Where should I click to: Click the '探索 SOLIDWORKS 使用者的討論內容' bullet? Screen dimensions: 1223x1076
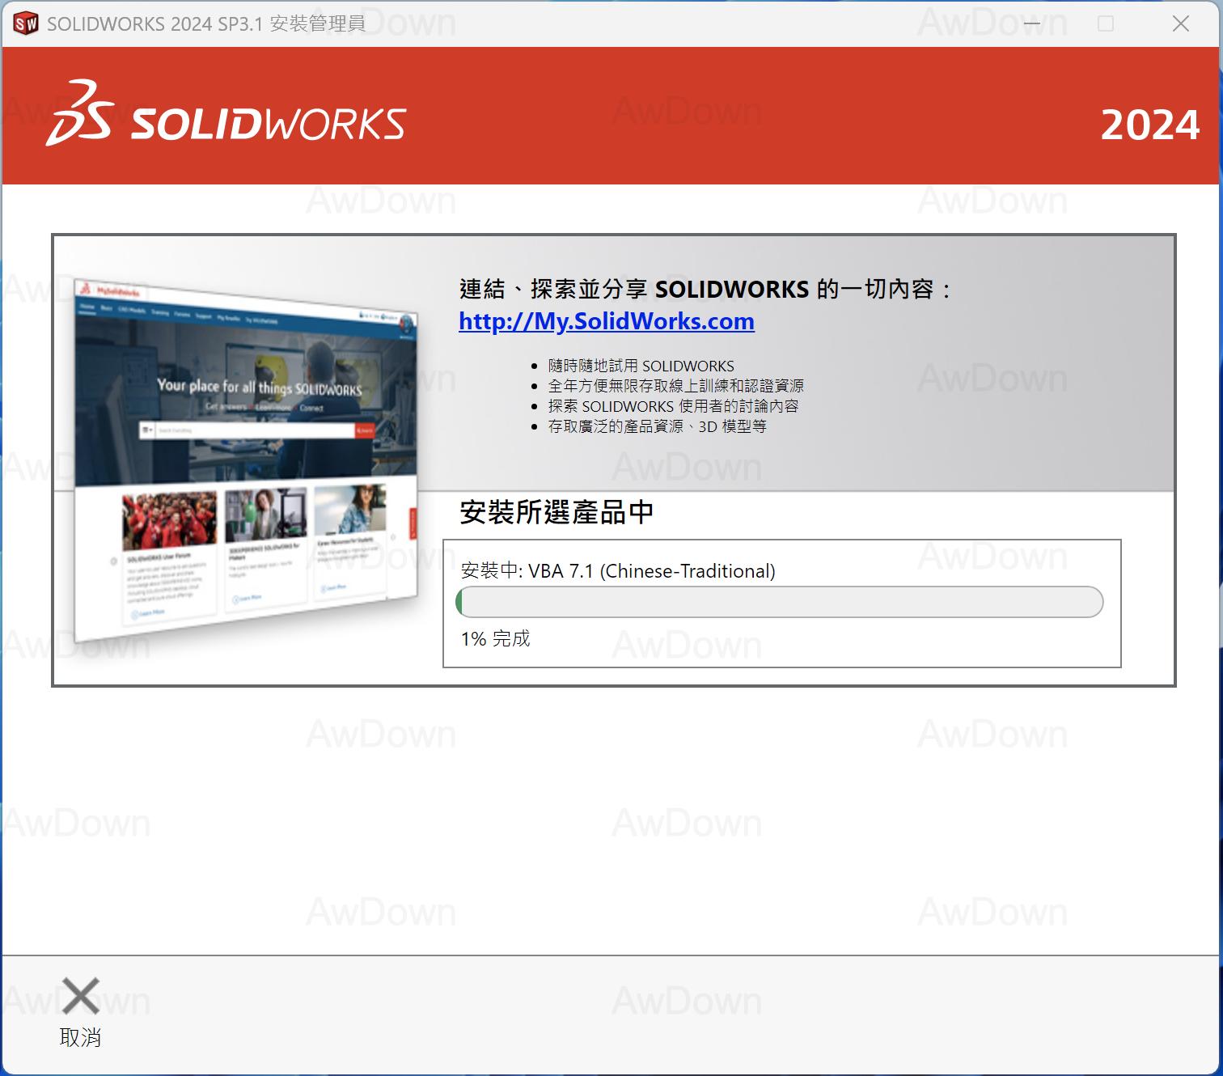[673, 406]
